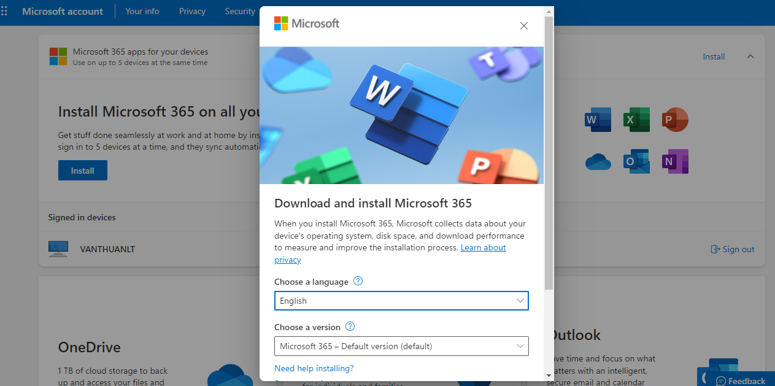Open the Your info tab
Image resolution: width=775 pixels, height=386 pixels.
pos(142,11)
